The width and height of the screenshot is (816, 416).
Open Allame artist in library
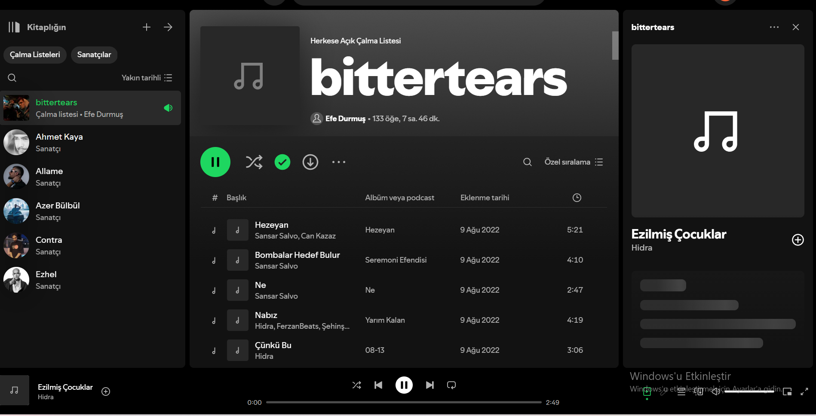[91, 177]
